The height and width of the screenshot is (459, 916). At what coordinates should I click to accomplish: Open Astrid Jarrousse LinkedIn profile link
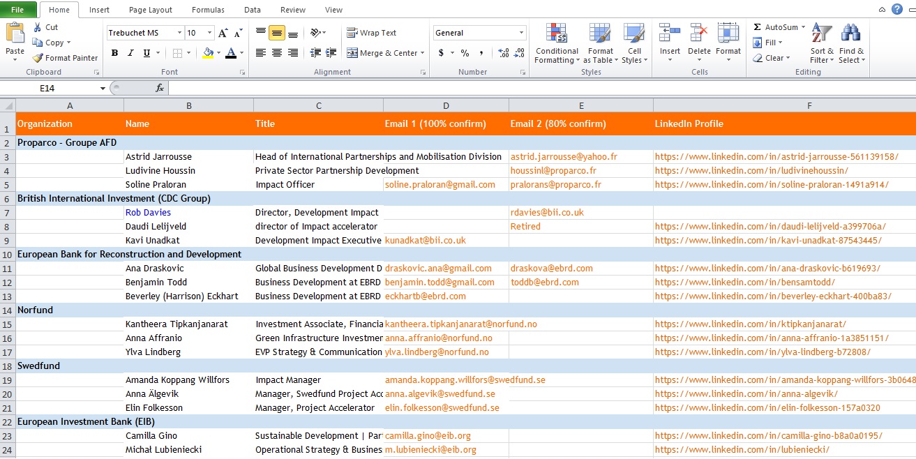pyautogui.click(x=776, y=157)
